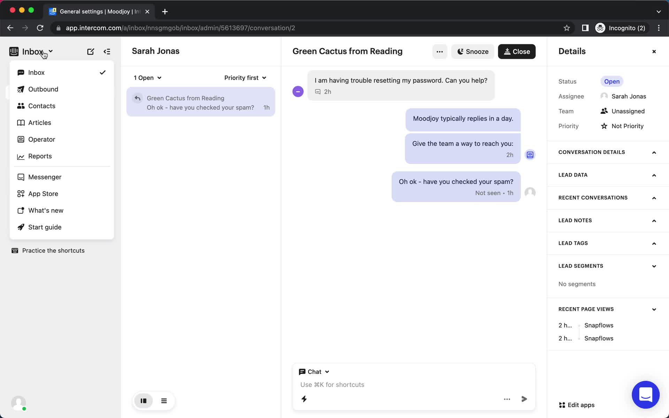669x418 pixels.
Task: Close the Details panel
Action: point(654,52)
